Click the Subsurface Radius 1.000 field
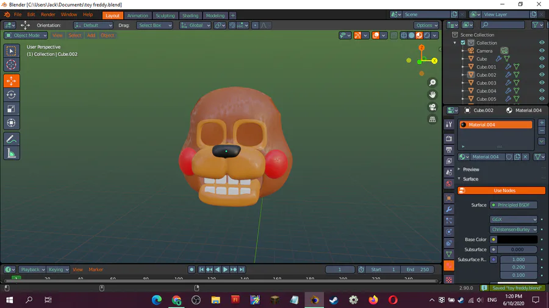 click(518, 259)
